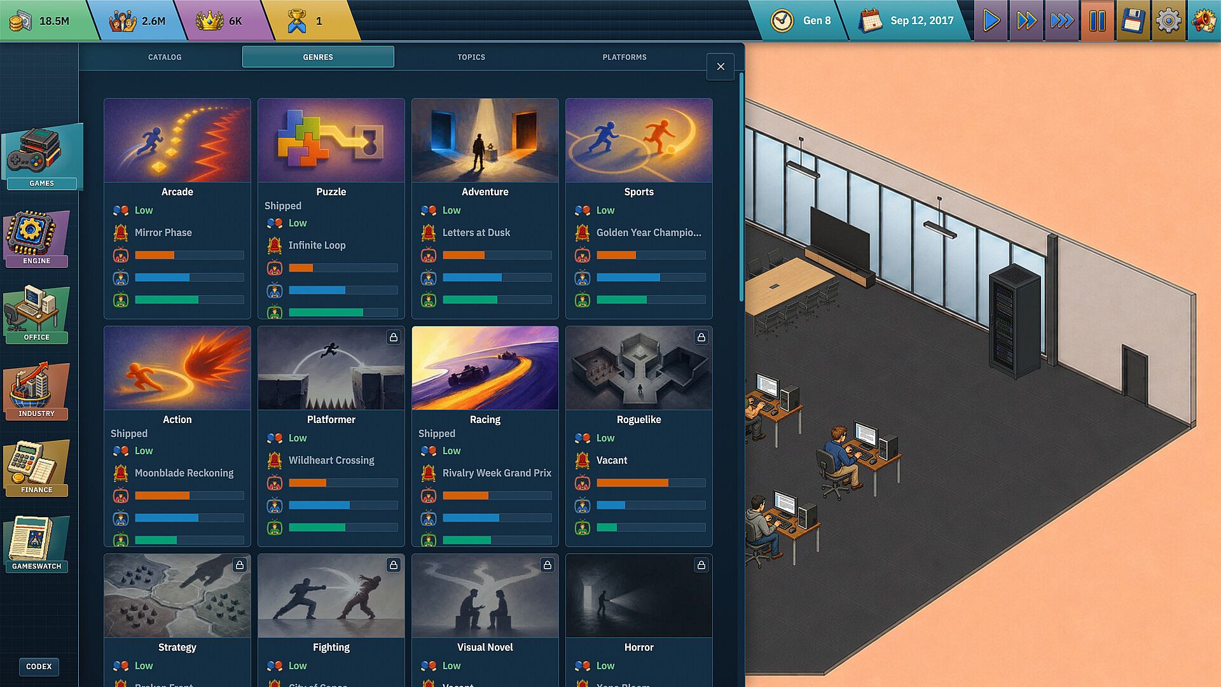Select the Adventure genre artwork

point(485,140)
